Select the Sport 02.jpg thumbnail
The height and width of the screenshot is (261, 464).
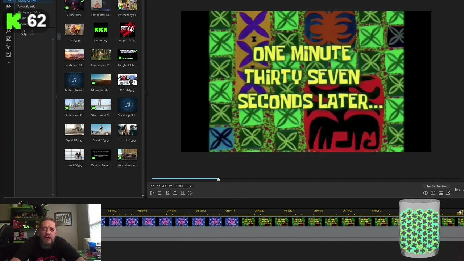(101, 129)
